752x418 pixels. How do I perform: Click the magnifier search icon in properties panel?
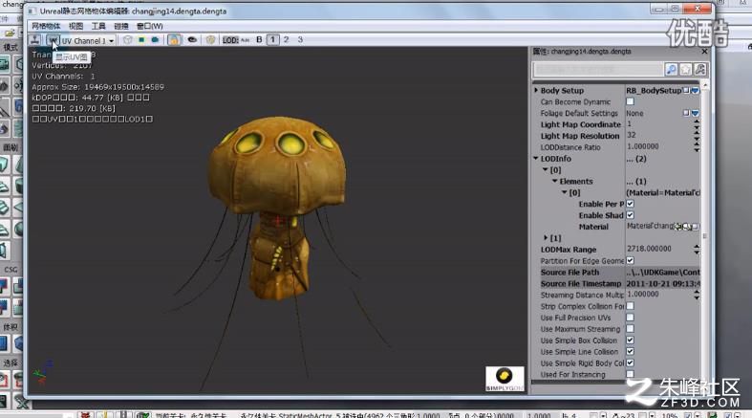[x=671, y=70]
